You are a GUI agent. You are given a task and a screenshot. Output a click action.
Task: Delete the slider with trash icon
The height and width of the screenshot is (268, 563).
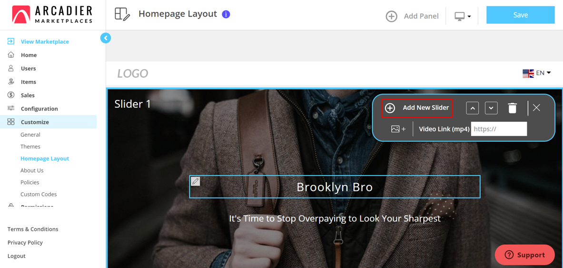[513, 108]
